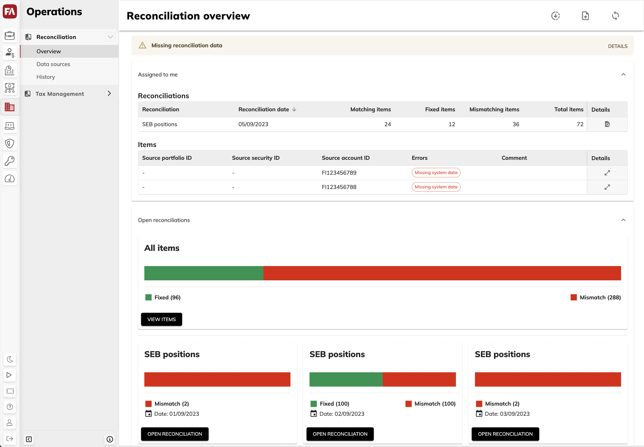The height and width of the screenshot is (447, 644).
Task: Open the History menu item
Action: pos(46,77)
